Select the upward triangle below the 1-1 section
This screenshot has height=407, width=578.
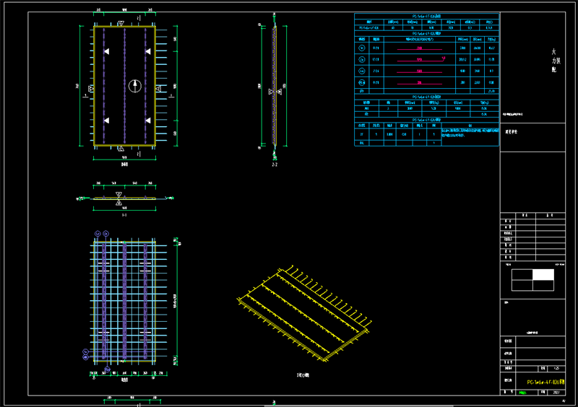pyautogui.click(x=118, y=203)
